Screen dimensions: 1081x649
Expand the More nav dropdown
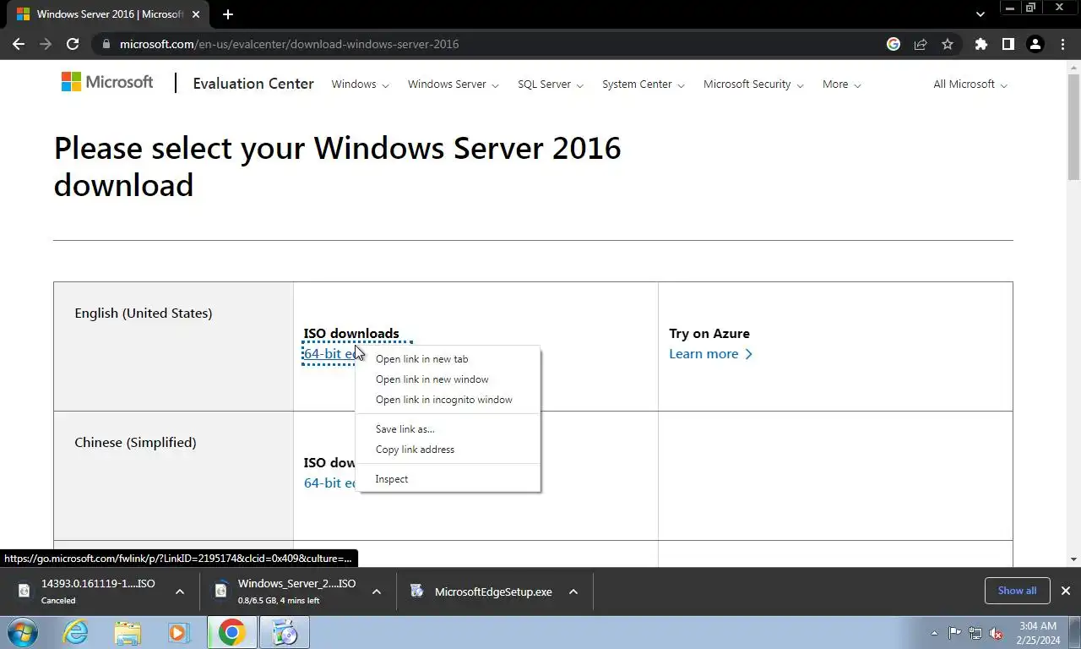point(841,85)
